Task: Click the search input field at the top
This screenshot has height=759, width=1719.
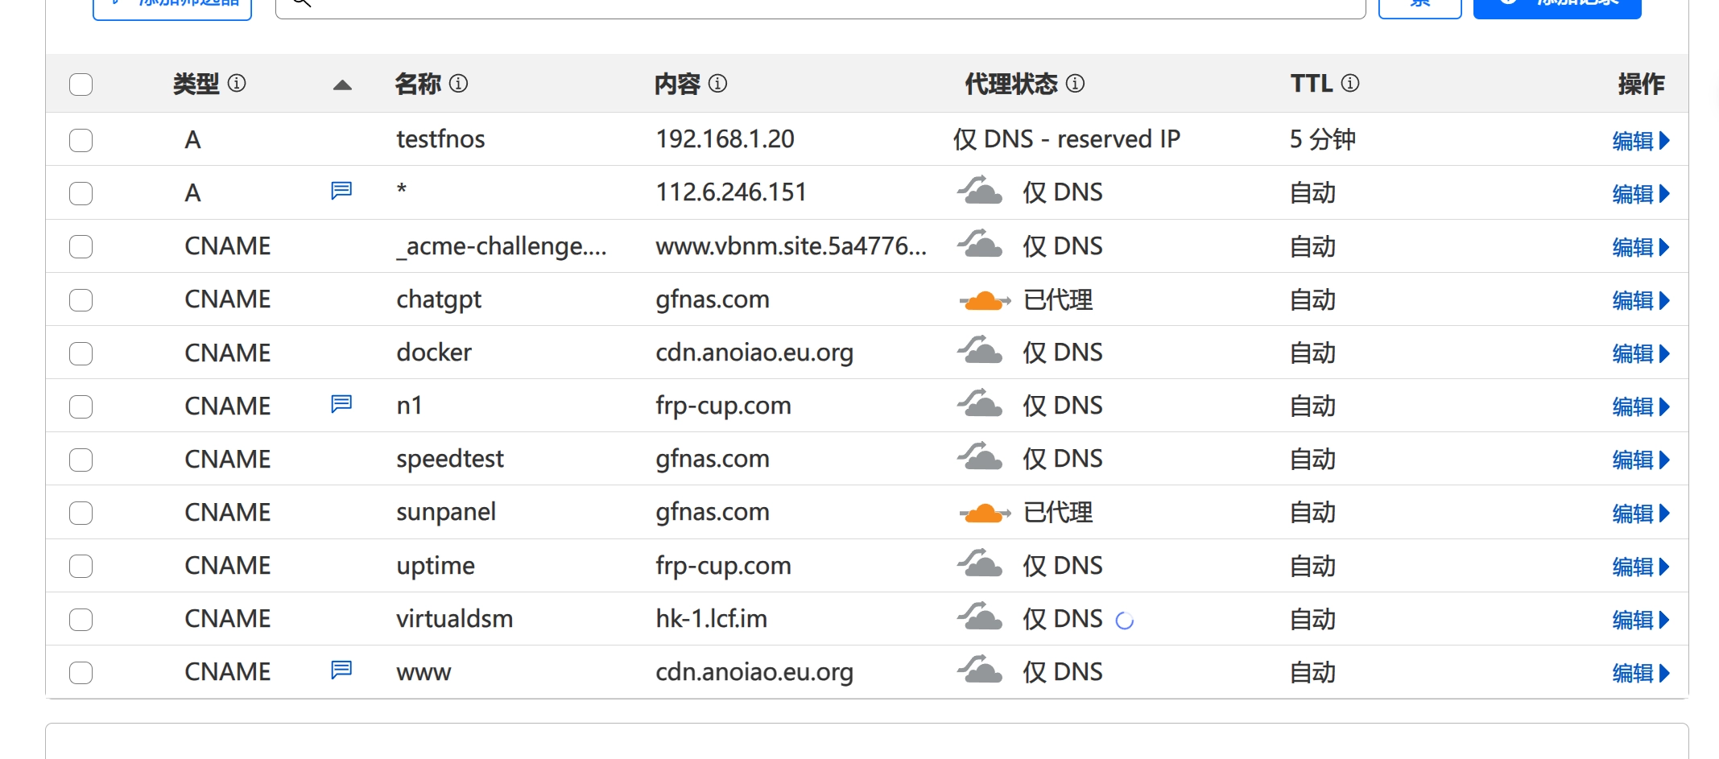Action: click(x=820, y=6)
